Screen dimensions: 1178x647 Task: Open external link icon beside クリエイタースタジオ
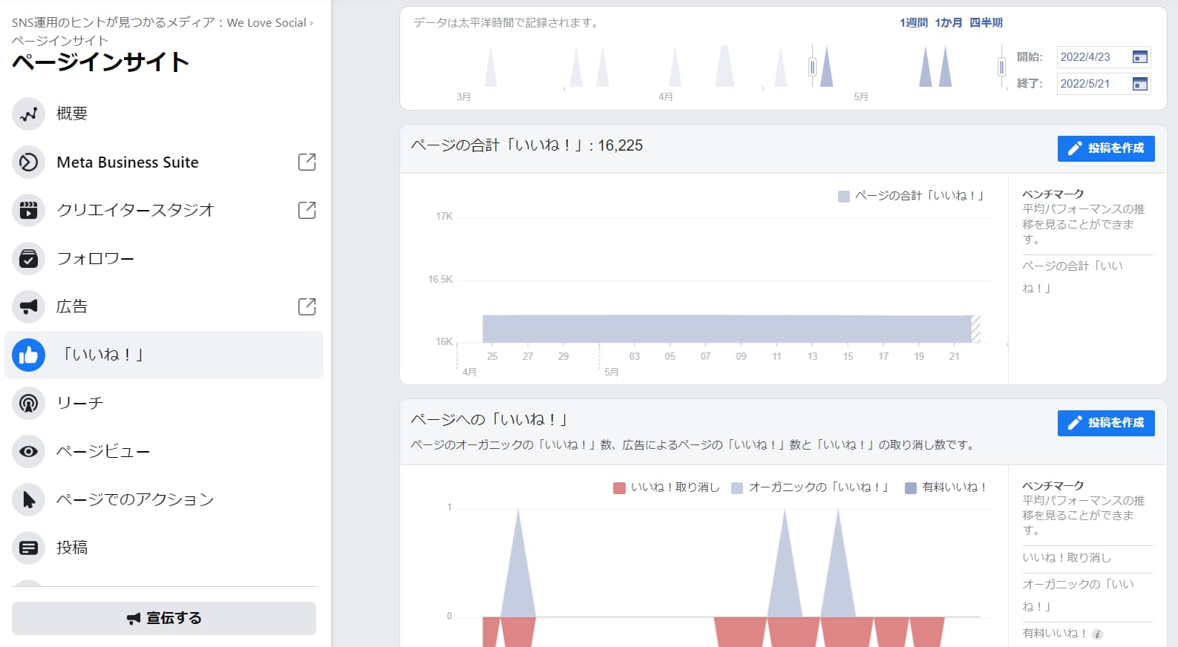307,210
